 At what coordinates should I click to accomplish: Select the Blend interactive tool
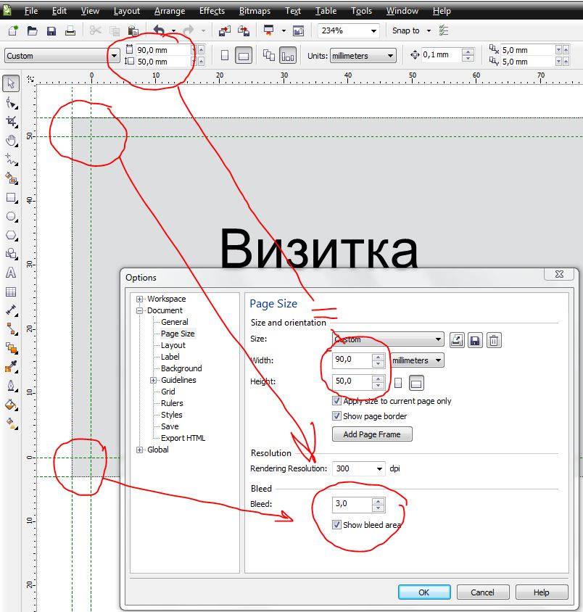click(x=11, y=348)
